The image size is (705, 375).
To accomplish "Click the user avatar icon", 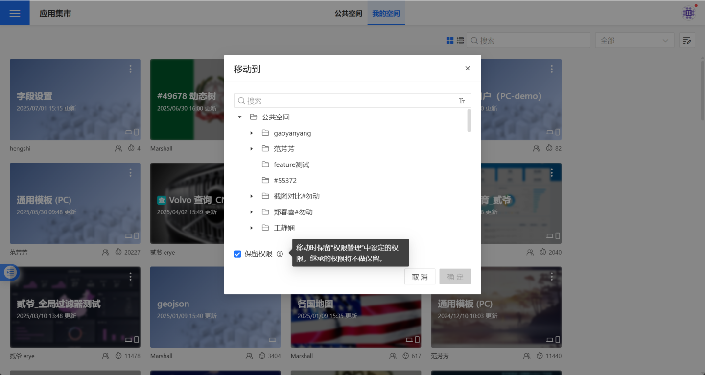I will (689, 13).
